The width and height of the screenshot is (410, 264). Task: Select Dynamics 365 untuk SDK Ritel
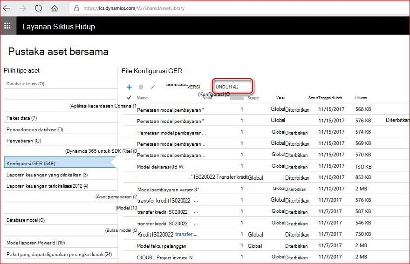pyautogui.click(x=101, y=151)
